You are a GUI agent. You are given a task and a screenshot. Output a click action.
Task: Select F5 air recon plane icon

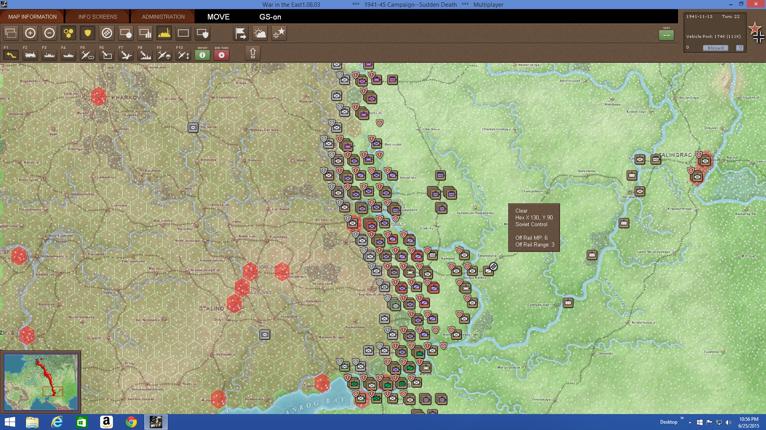[88, 55]
